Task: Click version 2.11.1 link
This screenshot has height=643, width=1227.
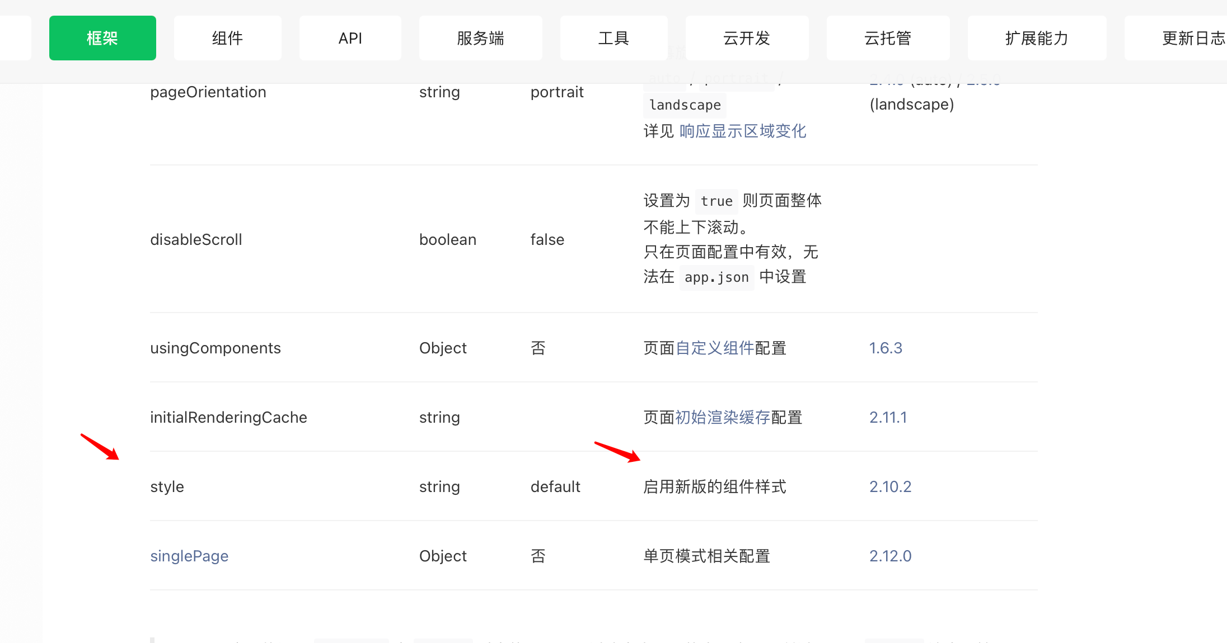Action: point(888,418)
